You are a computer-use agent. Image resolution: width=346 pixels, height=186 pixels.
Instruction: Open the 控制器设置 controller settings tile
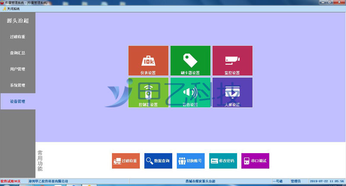coord(148,93)
